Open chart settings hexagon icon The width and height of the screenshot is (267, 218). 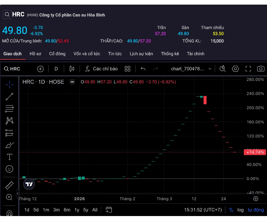pyautogui.click(x=235, y=69)
